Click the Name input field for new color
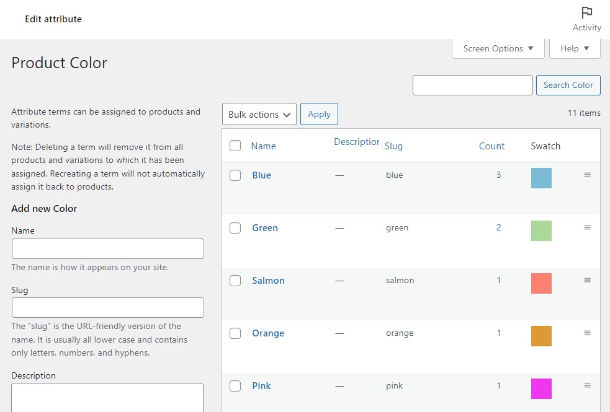This screenshot has height=412, width=610. 108,249
